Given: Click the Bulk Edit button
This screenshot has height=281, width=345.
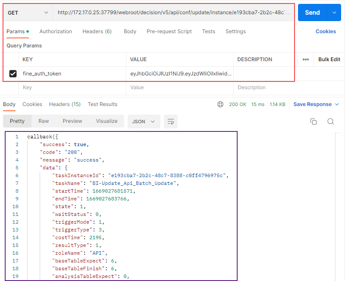Looking at the screenshot, I should [x=329, y=59].
